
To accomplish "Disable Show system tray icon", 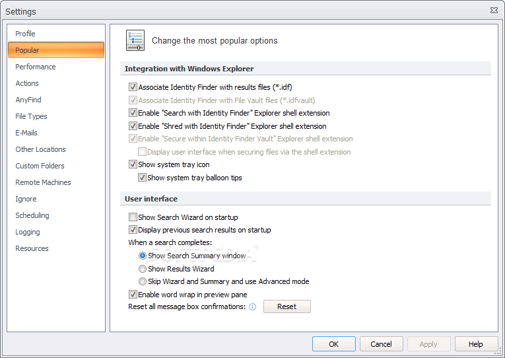I will [133, 164].
